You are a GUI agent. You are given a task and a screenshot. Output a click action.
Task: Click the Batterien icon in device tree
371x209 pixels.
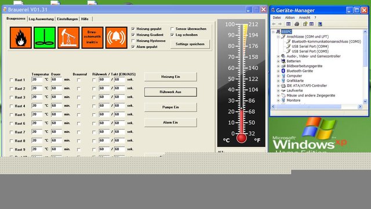283,61
